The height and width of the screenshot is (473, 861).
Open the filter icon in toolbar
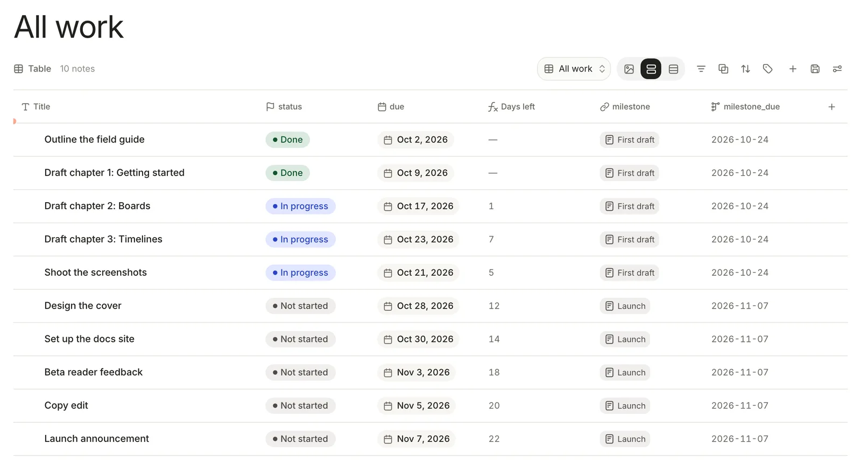701,69
